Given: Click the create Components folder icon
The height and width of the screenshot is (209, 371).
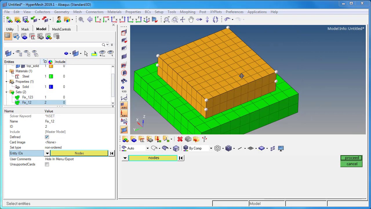Looking at the screenshot, I should click(133, 139).
